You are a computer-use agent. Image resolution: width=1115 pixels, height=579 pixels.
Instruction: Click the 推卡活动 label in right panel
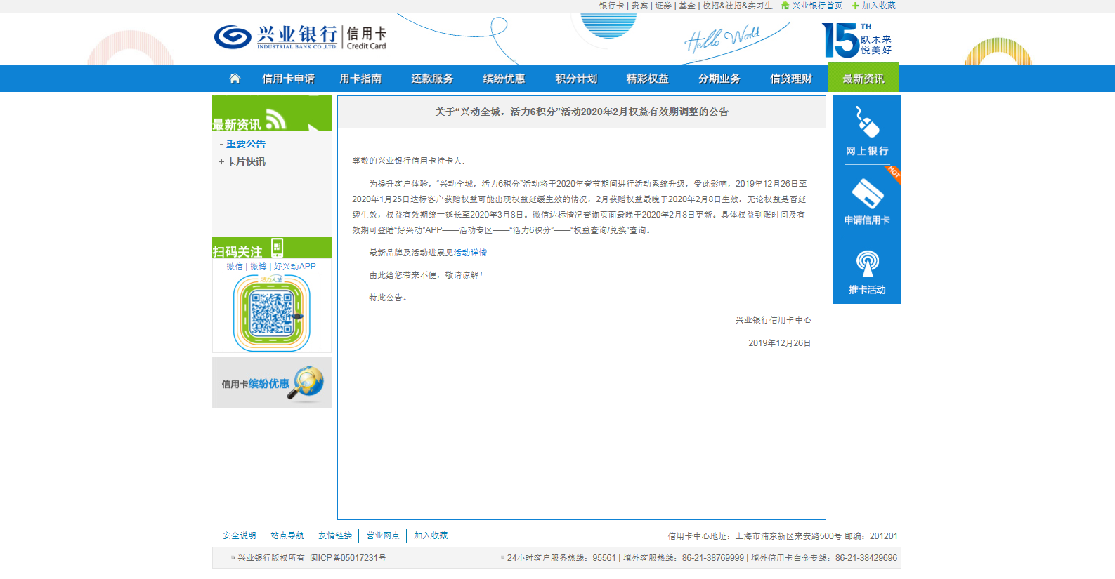coord(867,290)
